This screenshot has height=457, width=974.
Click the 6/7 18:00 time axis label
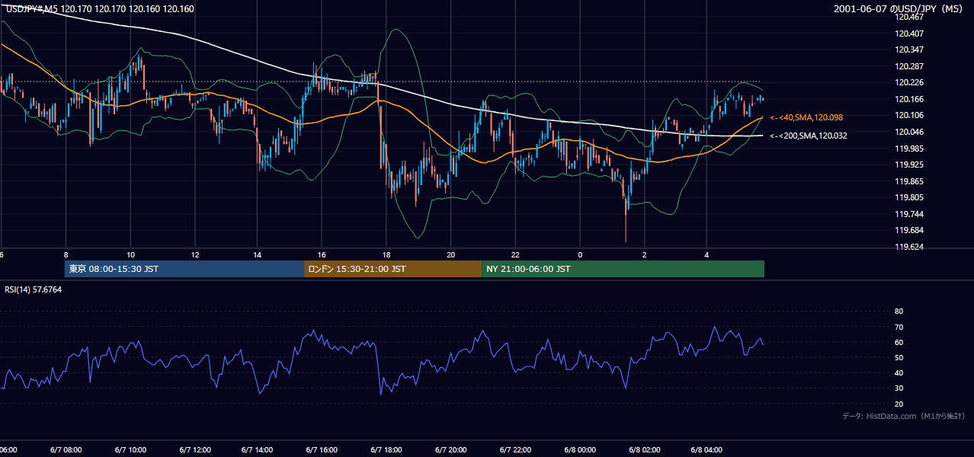pos(385,450)
